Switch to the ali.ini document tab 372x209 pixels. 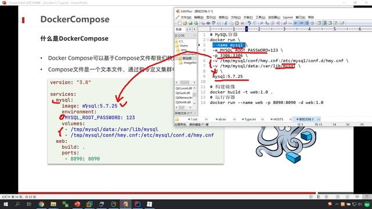coord(221,119)
